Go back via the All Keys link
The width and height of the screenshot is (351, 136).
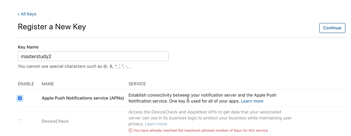pos(28,14)
